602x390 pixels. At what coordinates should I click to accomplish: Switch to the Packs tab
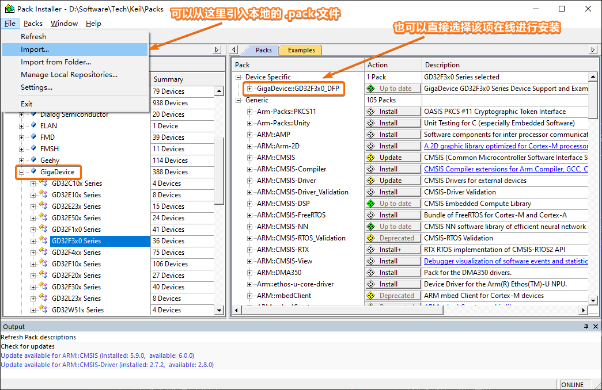click(263, 50)
